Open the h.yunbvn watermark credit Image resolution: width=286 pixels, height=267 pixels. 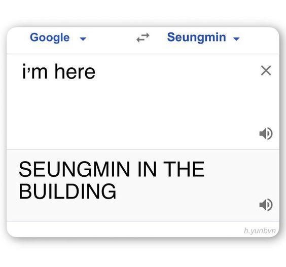click(260, 231)
